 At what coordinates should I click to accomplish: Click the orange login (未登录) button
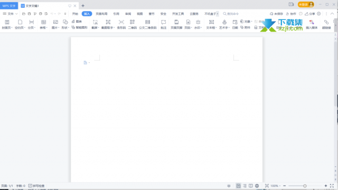(306, 5)
